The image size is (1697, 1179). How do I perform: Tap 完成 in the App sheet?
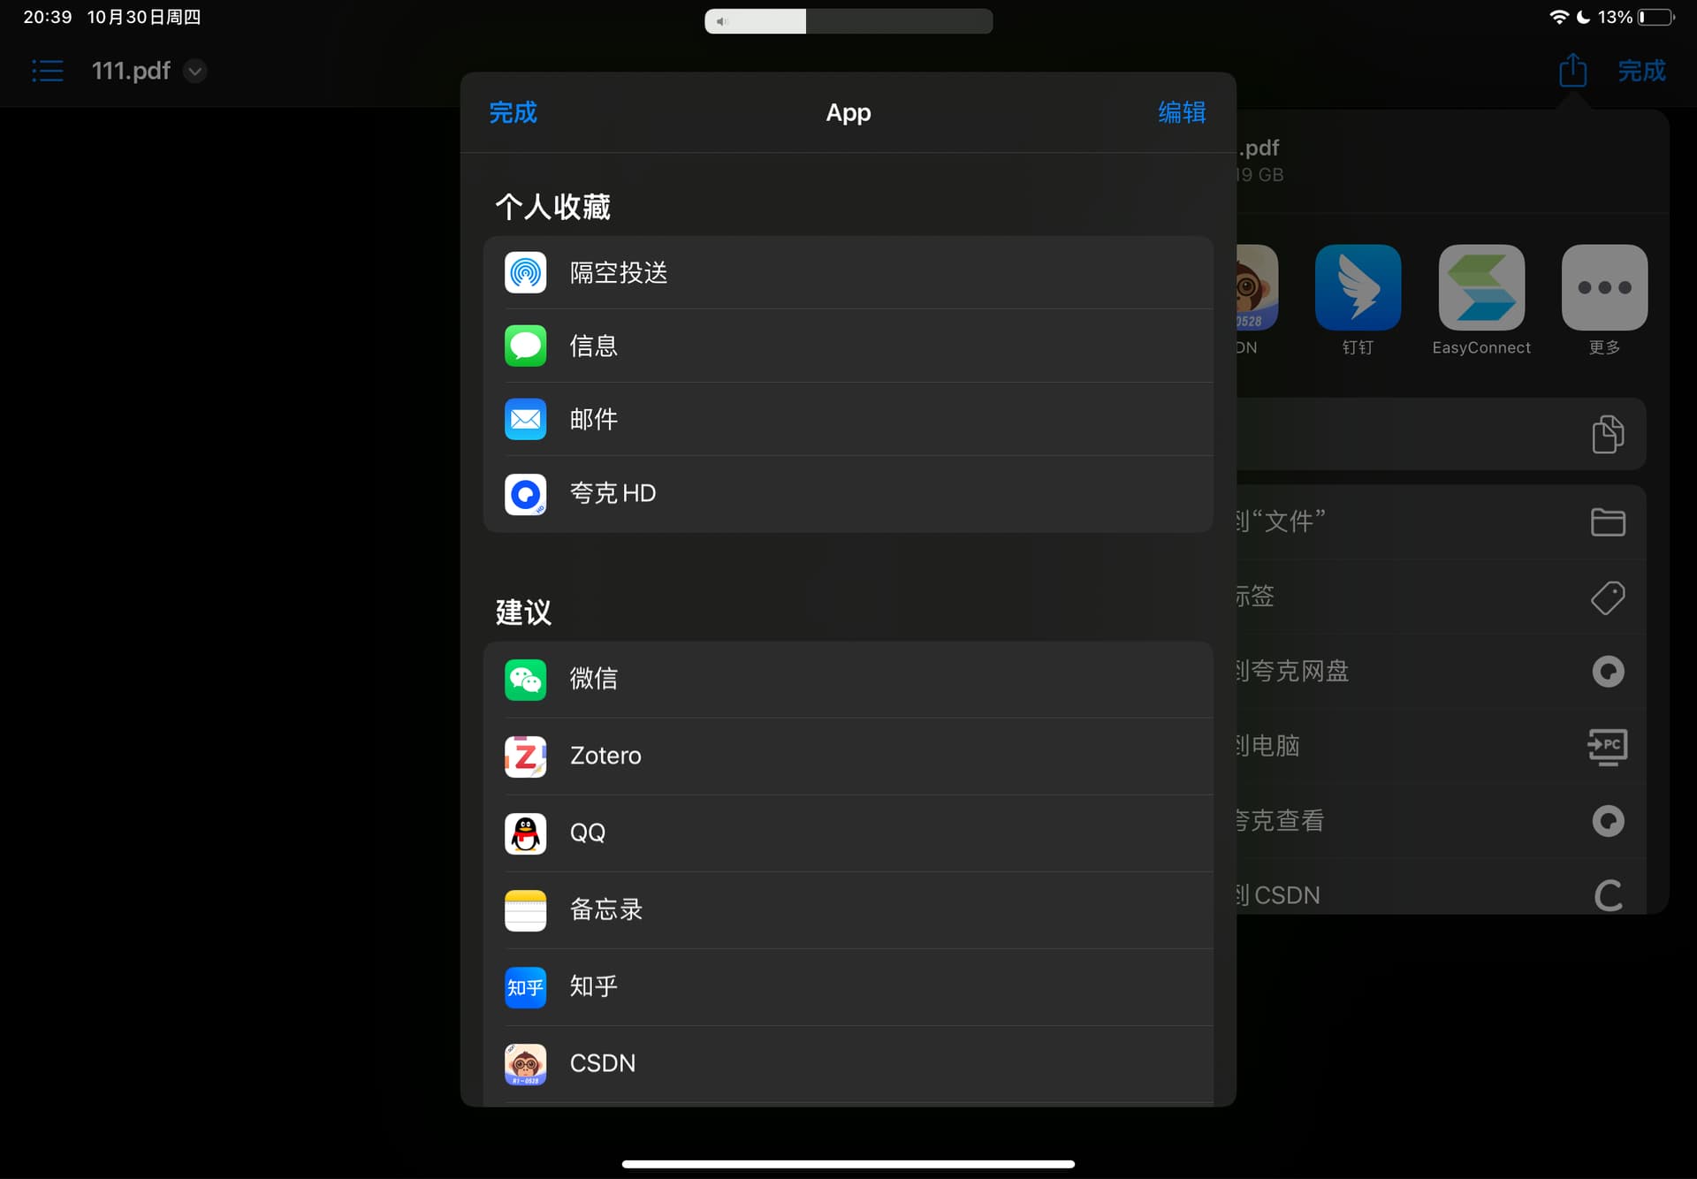tap(513, 112)
